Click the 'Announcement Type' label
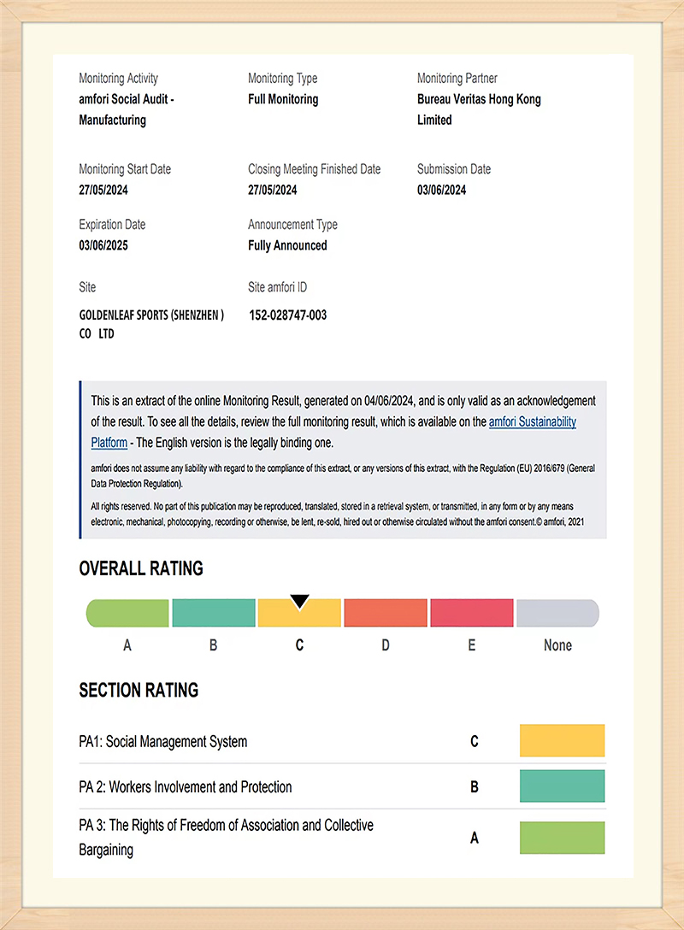This screenshot has width=684, height=930. pos(292,225)
